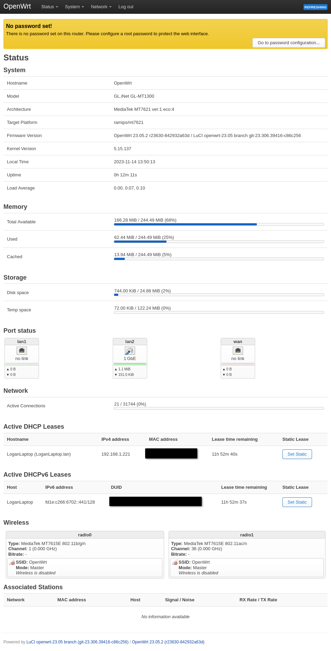The height and width of the screenshot is (651, 331).
Task: Click the lan1 port header label
Action: pos(22,342)
